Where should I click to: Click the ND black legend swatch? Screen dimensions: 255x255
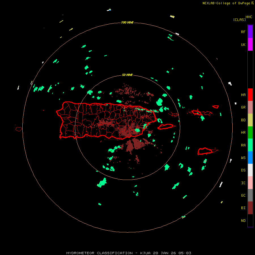tap(250, 220)
